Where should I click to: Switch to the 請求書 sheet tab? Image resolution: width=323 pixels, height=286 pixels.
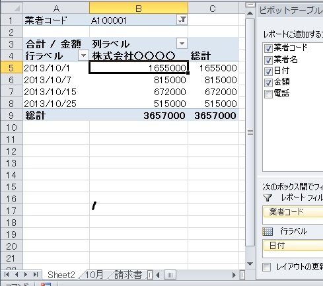coord(128,275)
